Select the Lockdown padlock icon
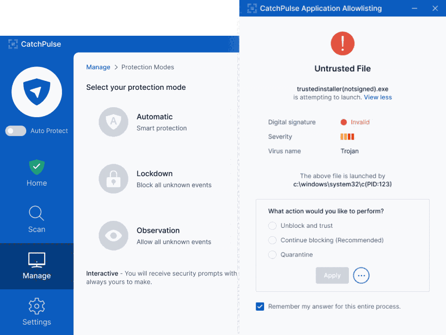This screenshot has height=335, width=446. click(113, 179)
